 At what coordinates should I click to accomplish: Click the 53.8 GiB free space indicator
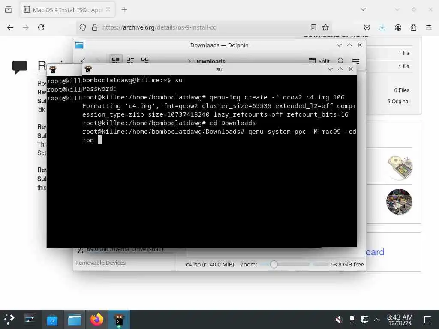pos(347,264)
